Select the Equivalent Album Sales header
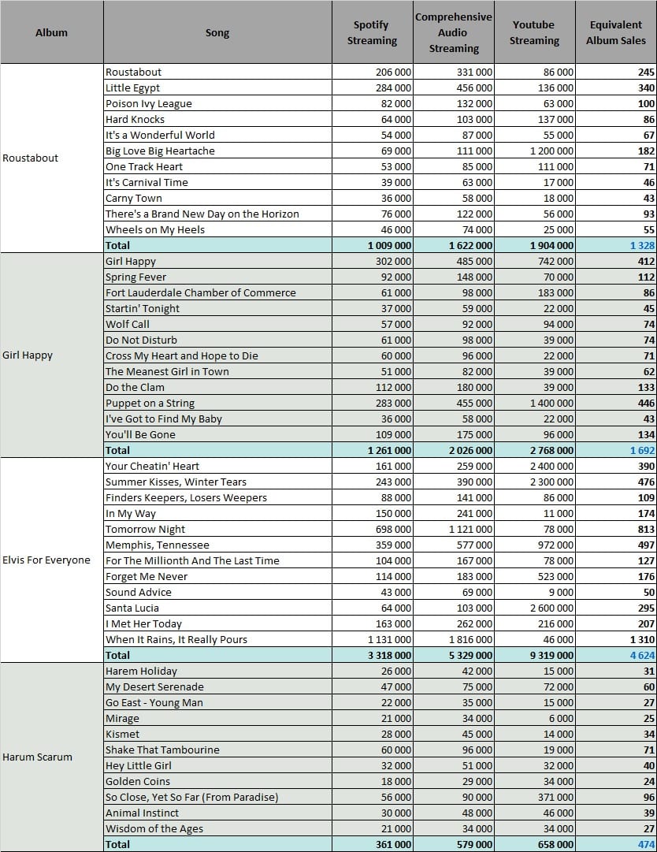 point(616,32)
